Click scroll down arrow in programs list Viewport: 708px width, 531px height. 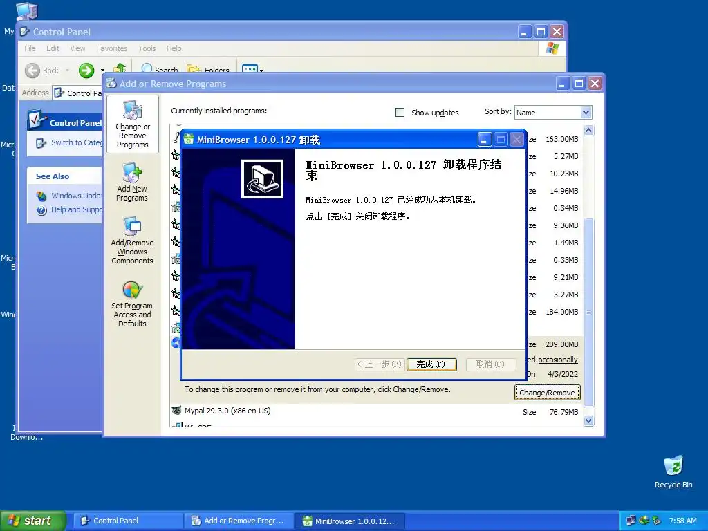[x=588, y=420]
